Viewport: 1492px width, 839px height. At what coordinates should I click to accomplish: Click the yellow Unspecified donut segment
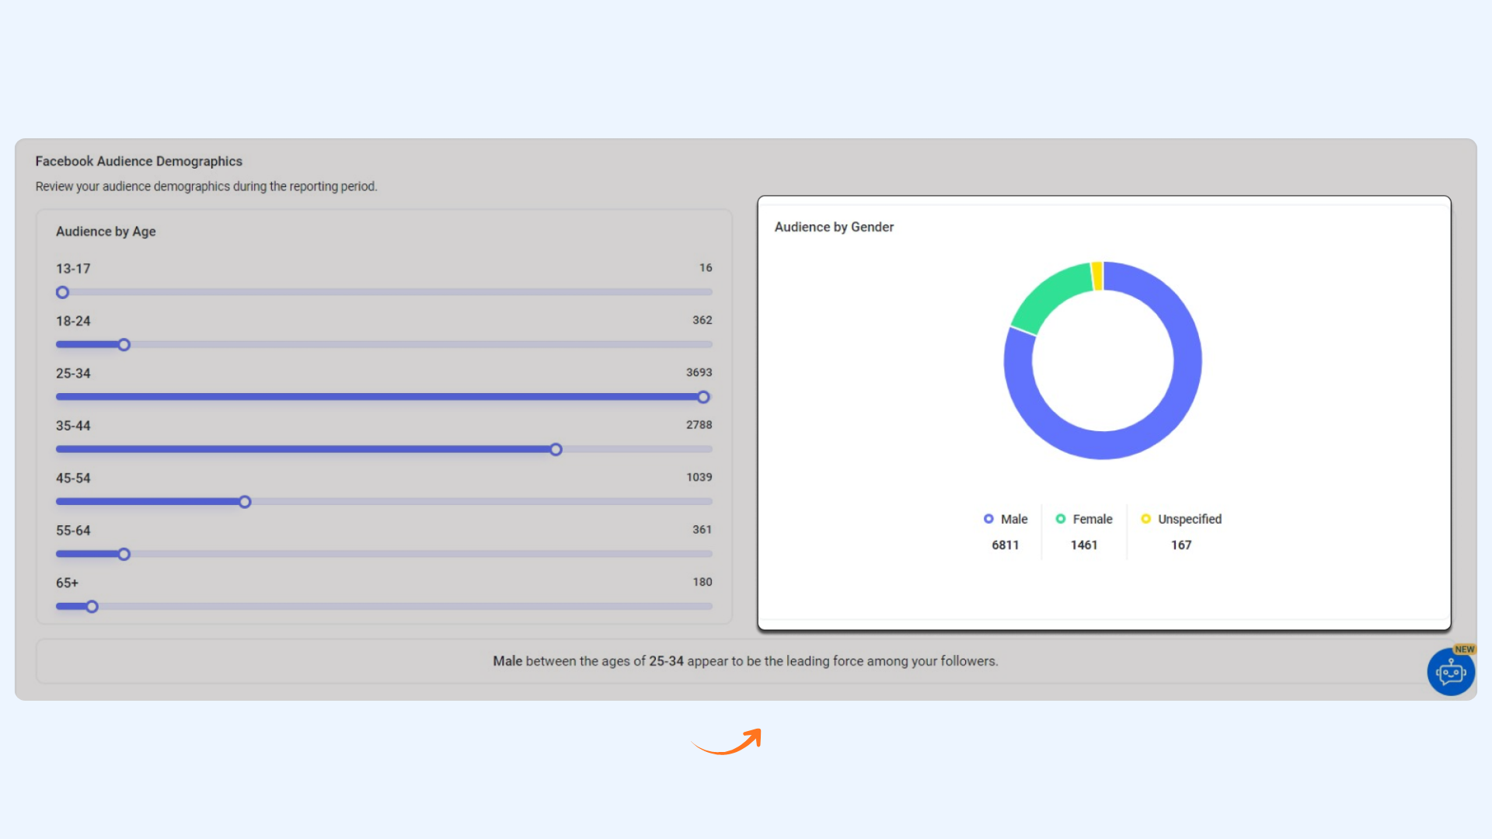[1097, 277]
